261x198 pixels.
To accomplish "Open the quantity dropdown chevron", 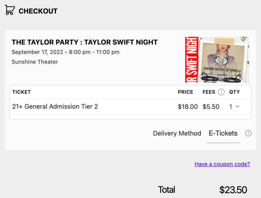I will (x=238, y=106).
